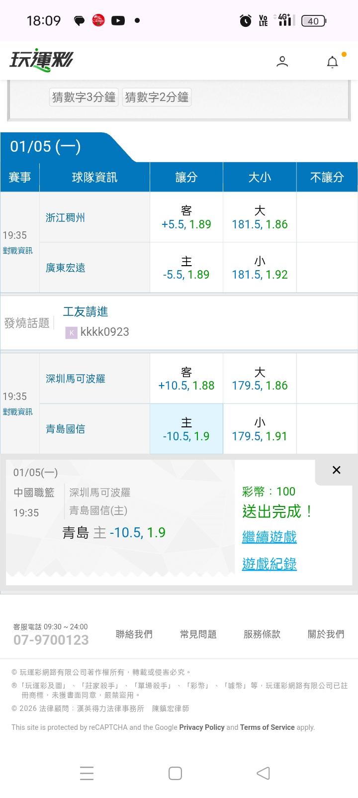Viewport: 358px width, 798px height.
Task: Select 浙江稠州 away spread +5.5 cell
Action: click(186, 217)
